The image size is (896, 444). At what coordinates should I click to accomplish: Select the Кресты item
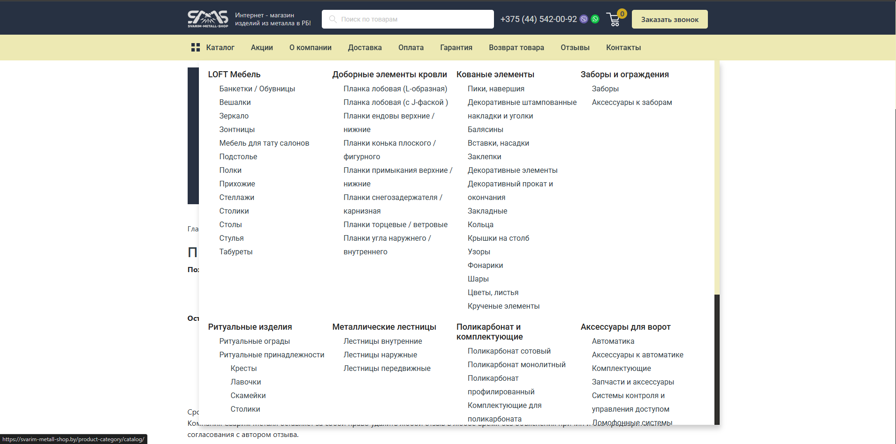(244, 368)
